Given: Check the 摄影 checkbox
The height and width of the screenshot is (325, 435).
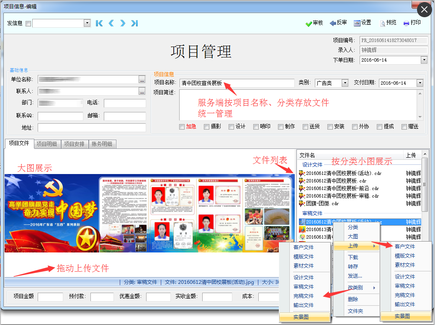Looking at the screenshot, I should (x=207, y=127).
